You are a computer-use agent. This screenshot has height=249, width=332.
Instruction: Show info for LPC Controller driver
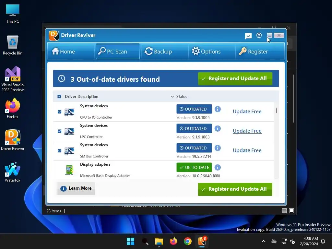coord(218,128)
